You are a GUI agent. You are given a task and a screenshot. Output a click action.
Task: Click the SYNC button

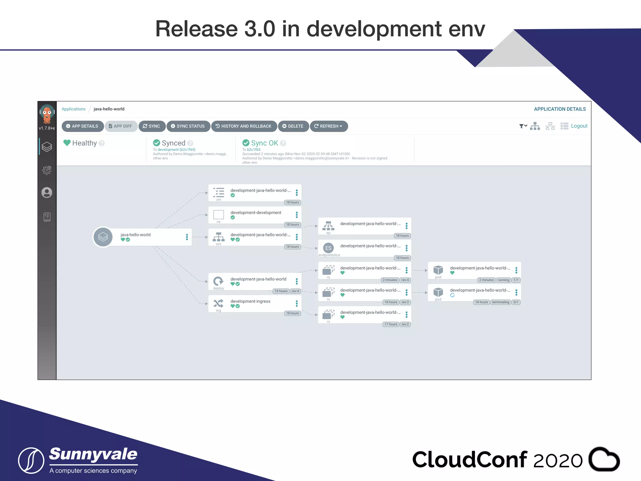click(151, 126)
